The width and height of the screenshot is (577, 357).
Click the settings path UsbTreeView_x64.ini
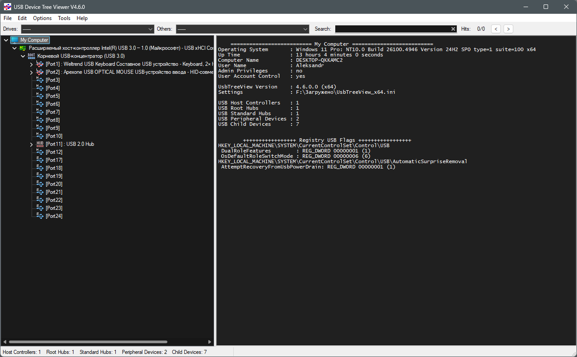[x=345, y=92]
